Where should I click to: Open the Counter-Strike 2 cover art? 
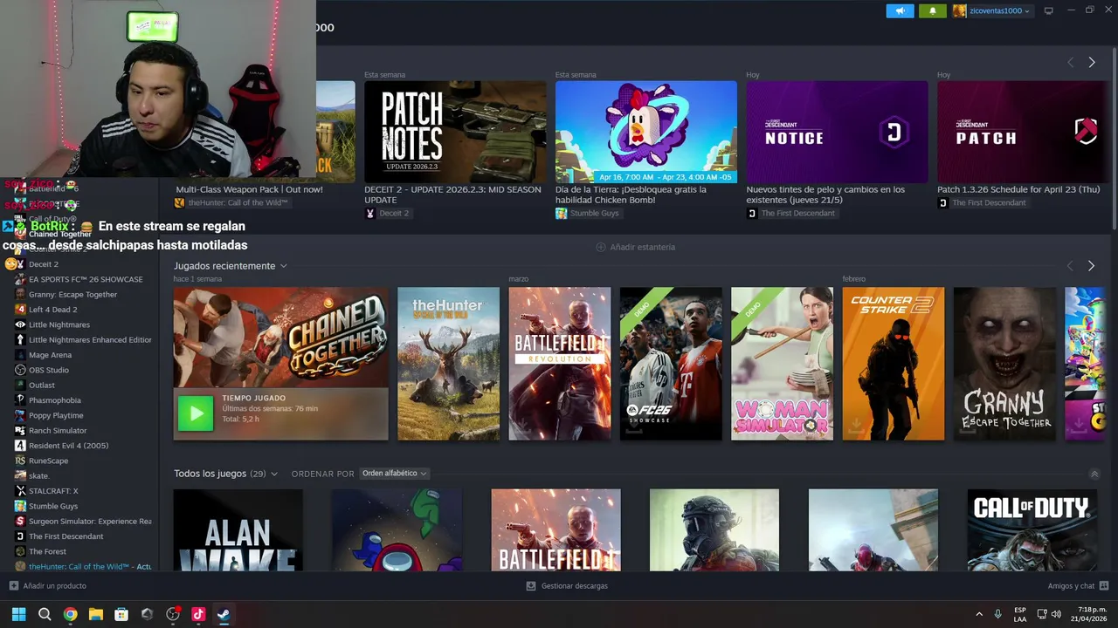click(893, 364)
